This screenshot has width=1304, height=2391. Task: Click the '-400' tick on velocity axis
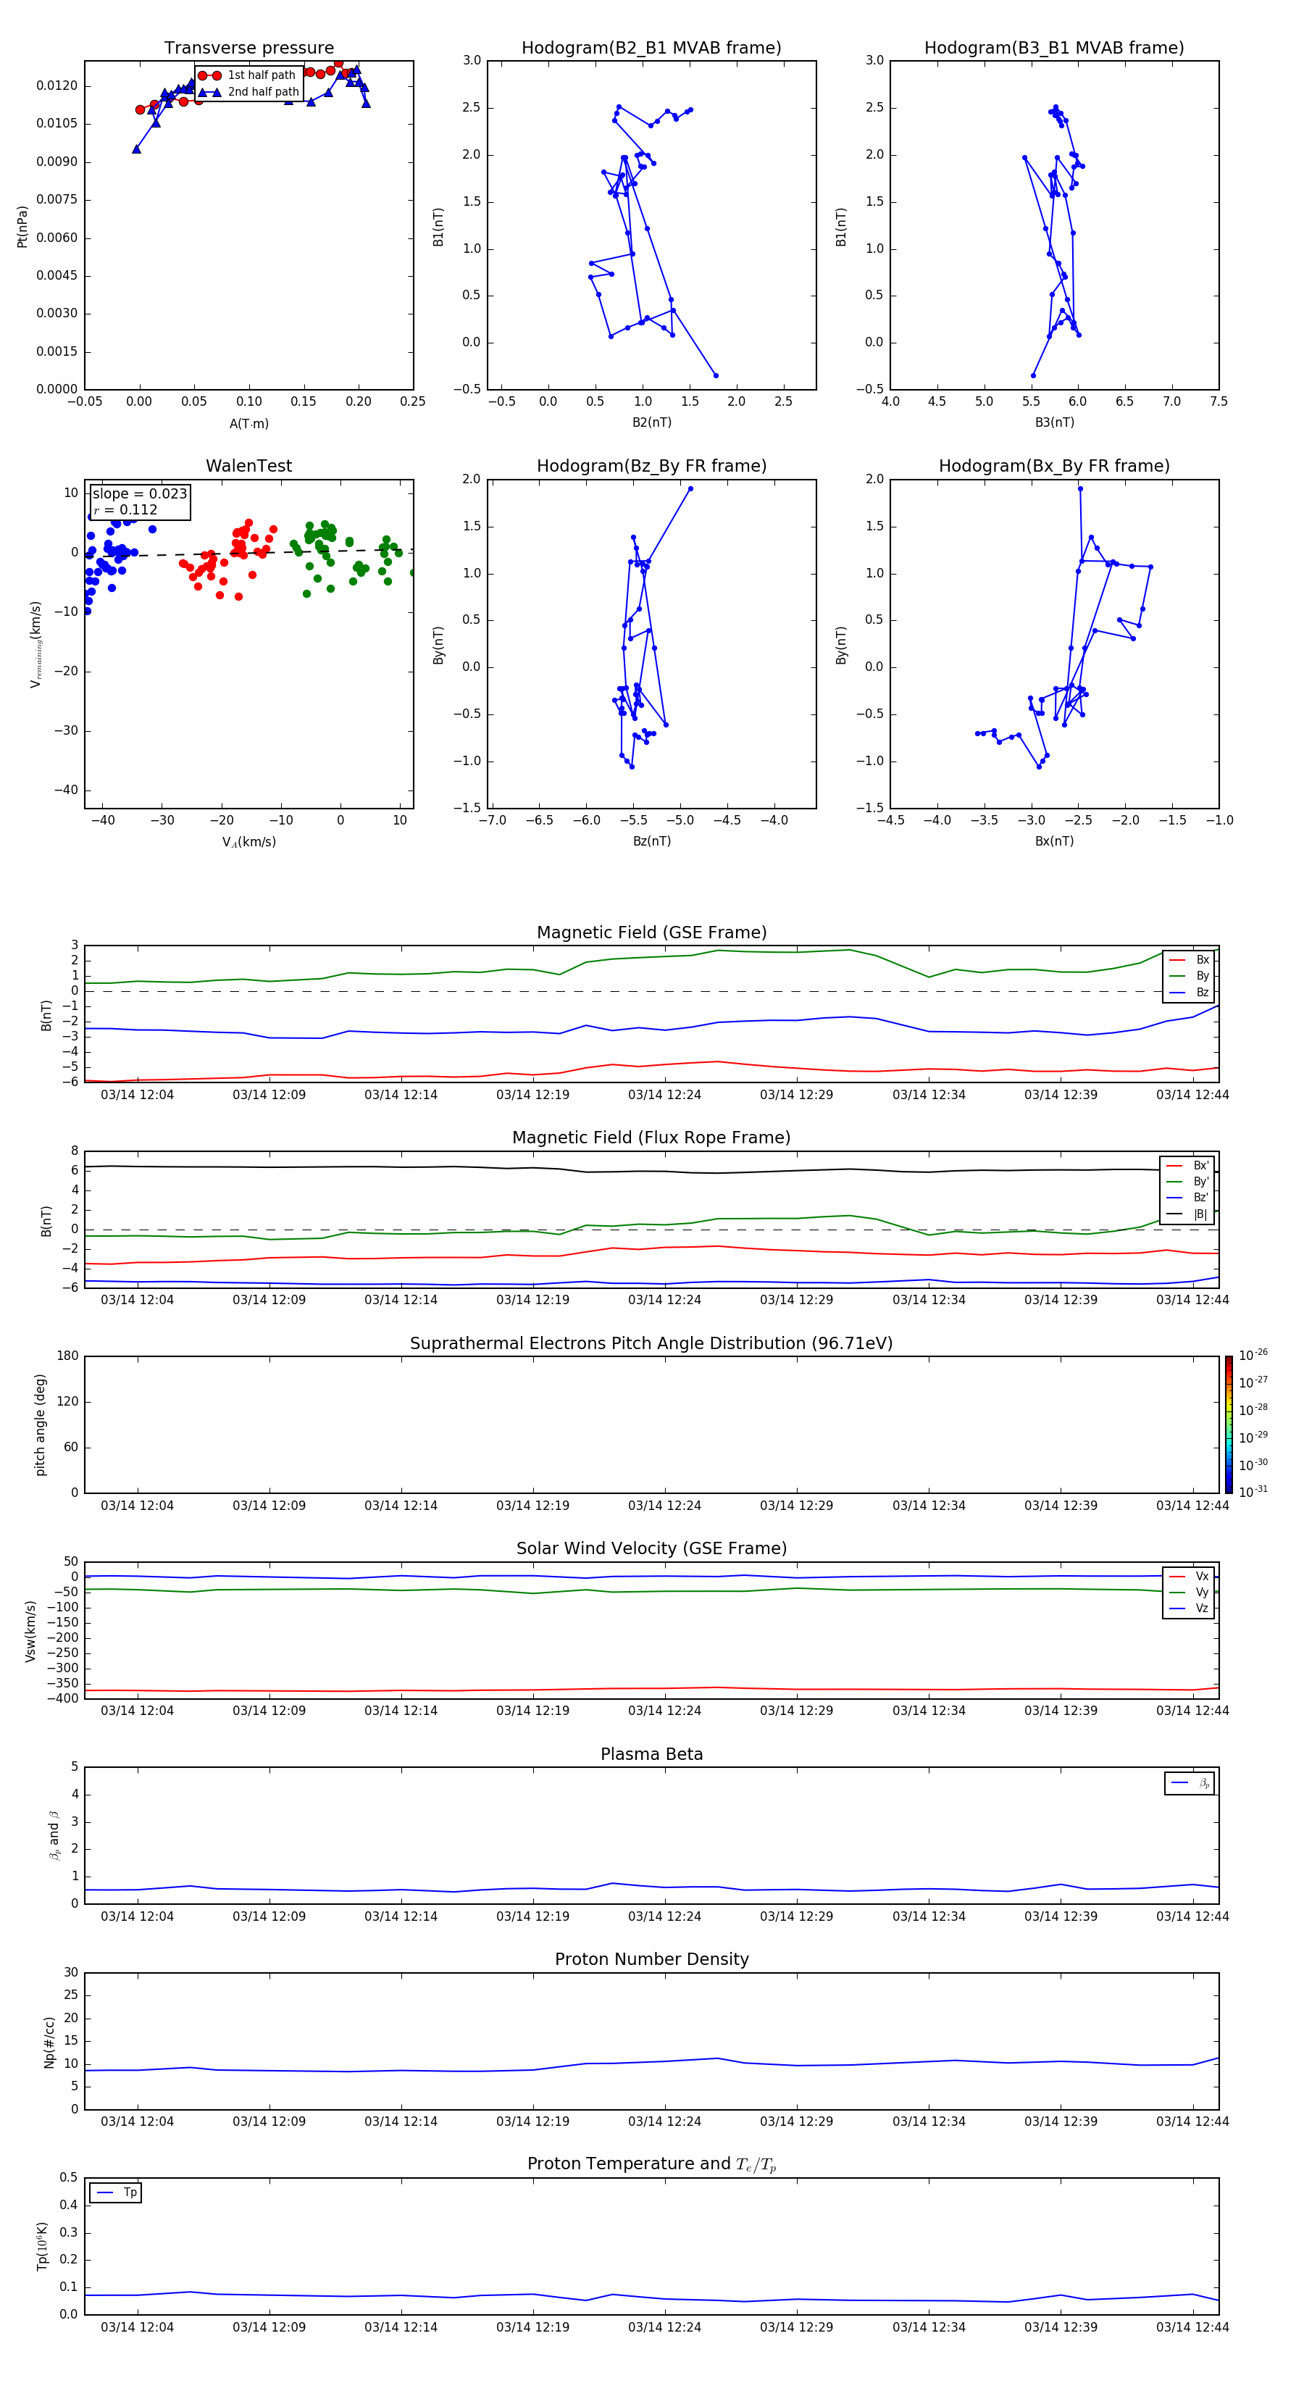(64, 1698)
